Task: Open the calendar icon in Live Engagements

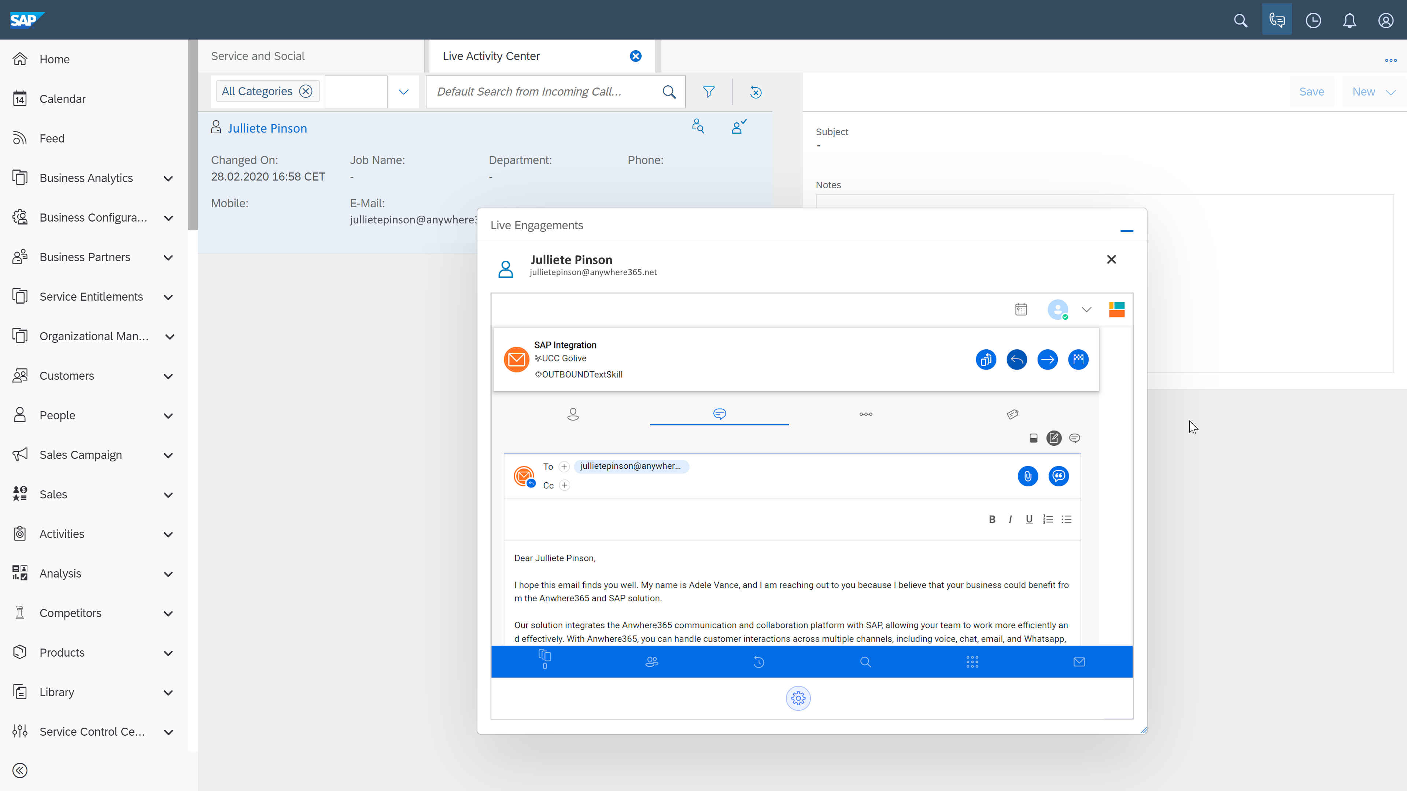Action: (x=1021, y=309)
